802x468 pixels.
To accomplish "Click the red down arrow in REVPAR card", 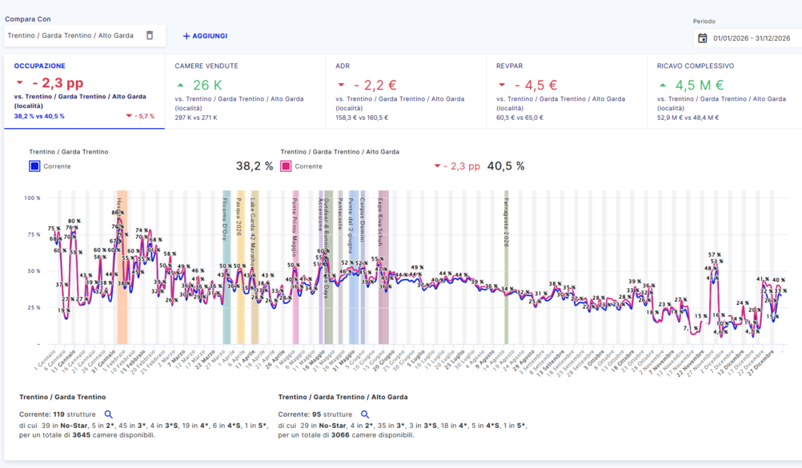I will 502,85.
